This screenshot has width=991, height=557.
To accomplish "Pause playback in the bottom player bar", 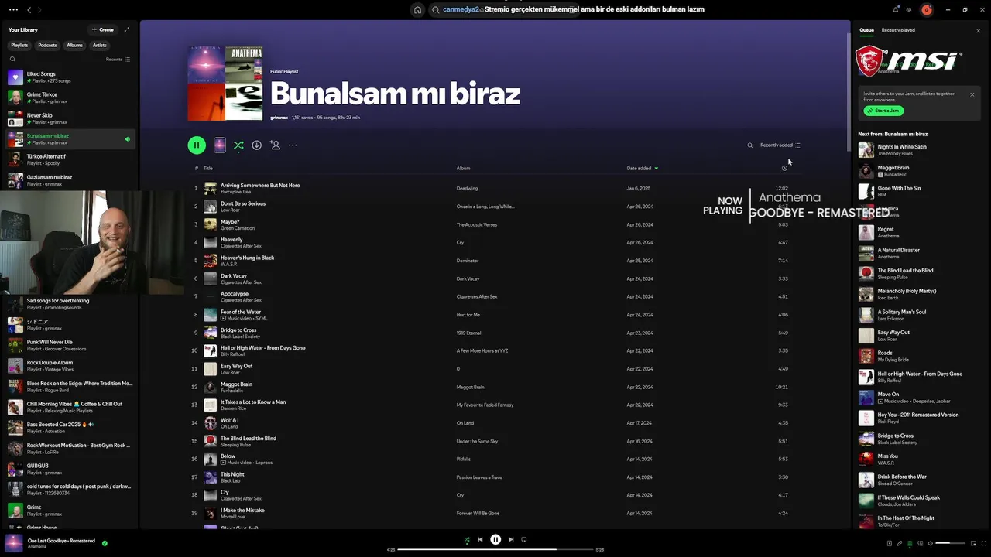I will [495, 539].
